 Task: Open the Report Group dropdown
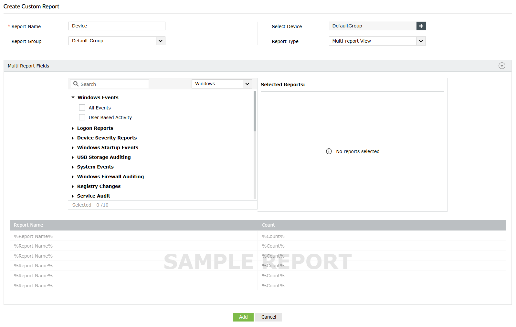117,41
